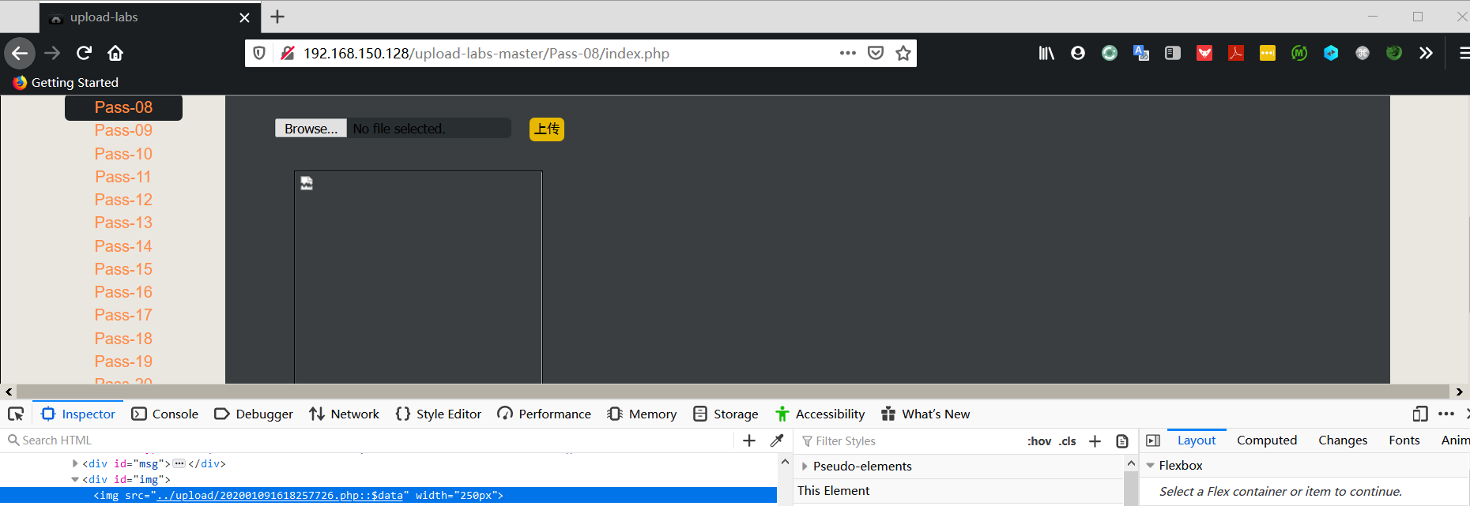Click the red Pocket extension icon
Screen dimensions: 1470x506
(1204, 53)
